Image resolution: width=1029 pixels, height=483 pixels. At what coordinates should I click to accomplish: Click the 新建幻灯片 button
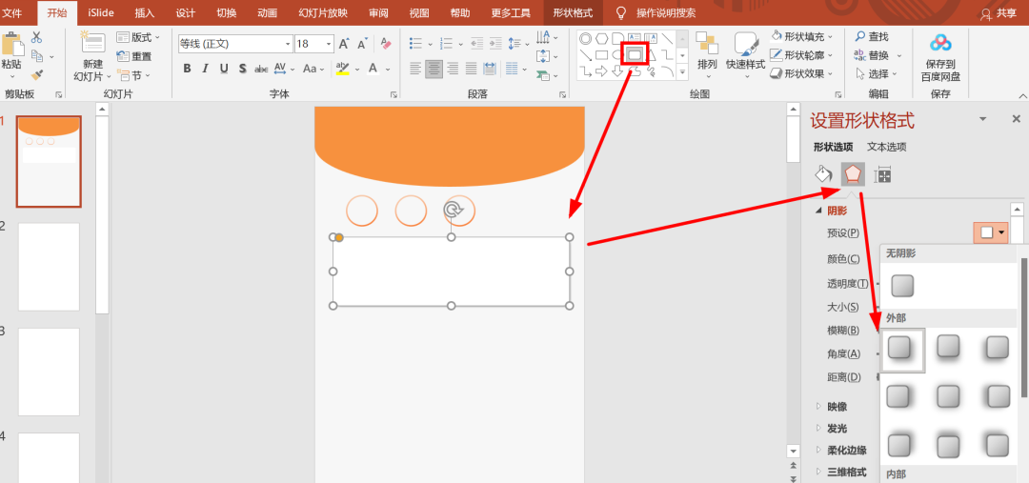(x=92, y=56)
